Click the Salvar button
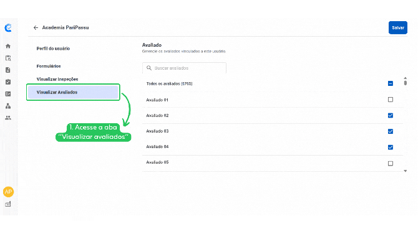This screenshot has height=234, width=418. click(x=398, y=27)
